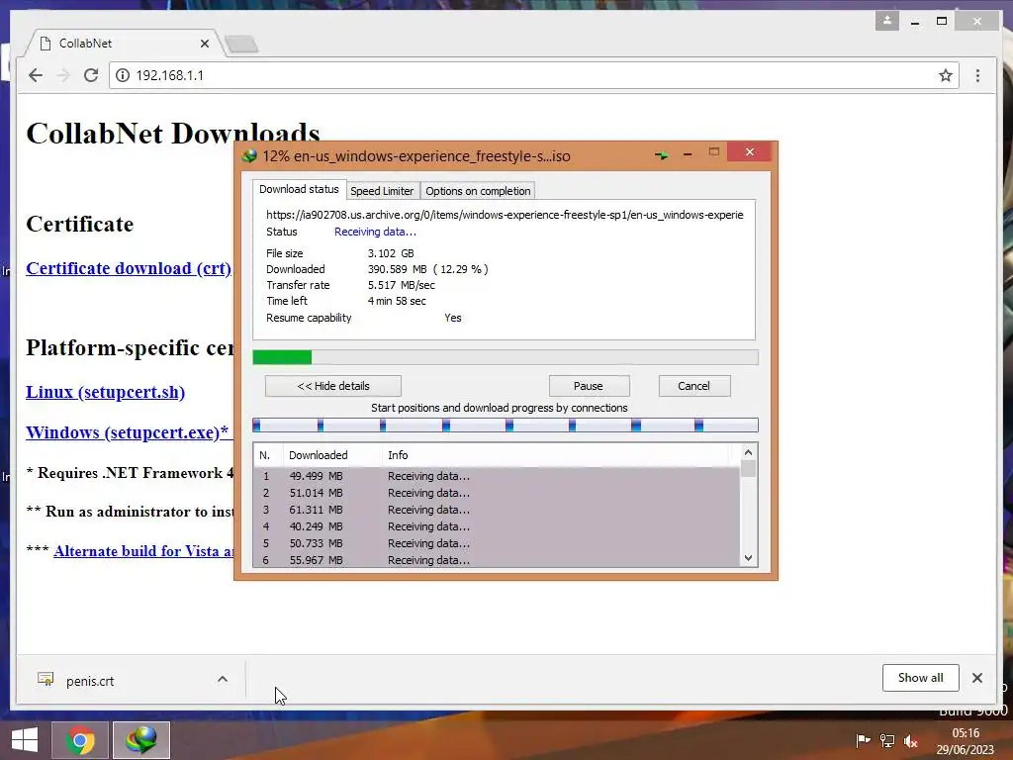Image resolution: width=1013 pixels, height=760 pixels.
Task: Close the CollabNet tab
Action: tap(205, 44)
